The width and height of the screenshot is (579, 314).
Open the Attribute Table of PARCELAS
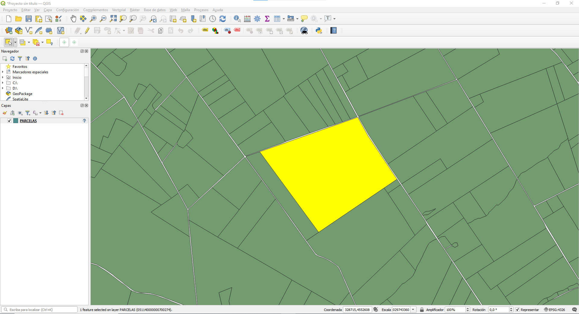277,18
